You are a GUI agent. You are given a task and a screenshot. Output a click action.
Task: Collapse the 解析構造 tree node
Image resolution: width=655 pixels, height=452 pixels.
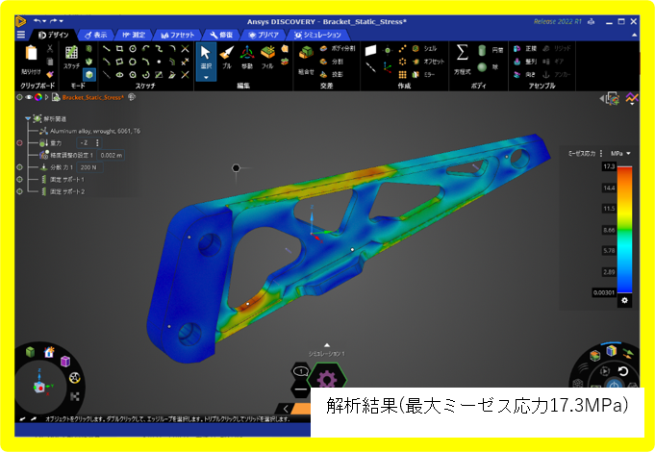coord(28,118)
